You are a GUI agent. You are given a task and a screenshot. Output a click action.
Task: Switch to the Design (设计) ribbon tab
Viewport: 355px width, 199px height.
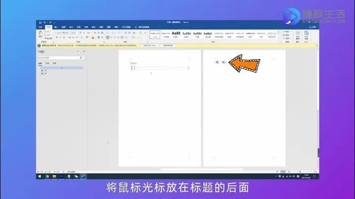(x=71, y=27)
